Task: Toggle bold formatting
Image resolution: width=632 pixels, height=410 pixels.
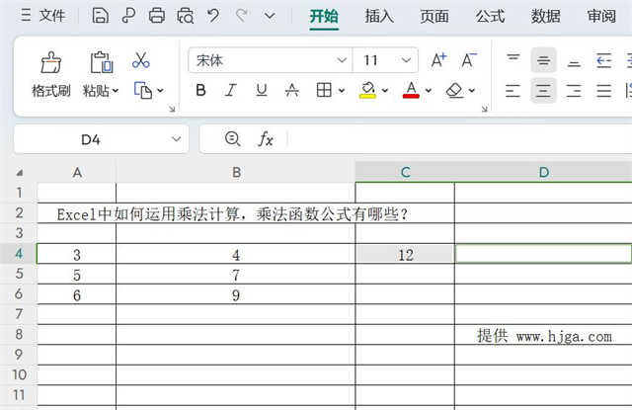Action: click(x=200, y=90)
